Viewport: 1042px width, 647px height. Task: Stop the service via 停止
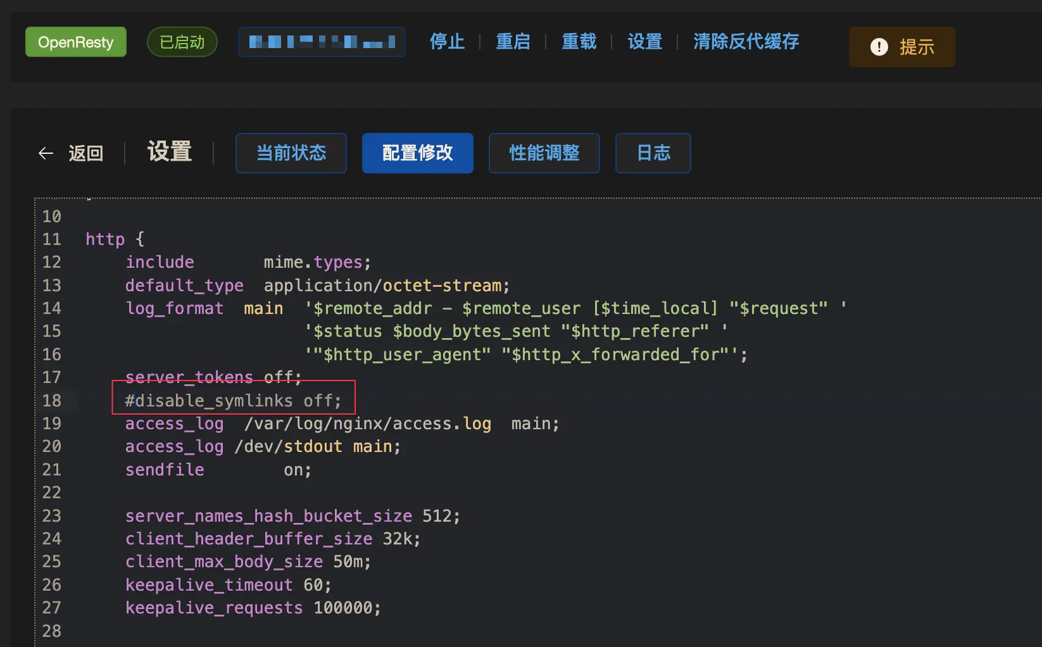coord(447,42)
